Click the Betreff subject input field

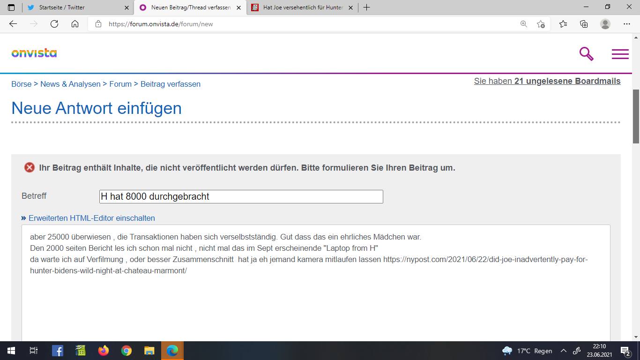tap(241, 196)
